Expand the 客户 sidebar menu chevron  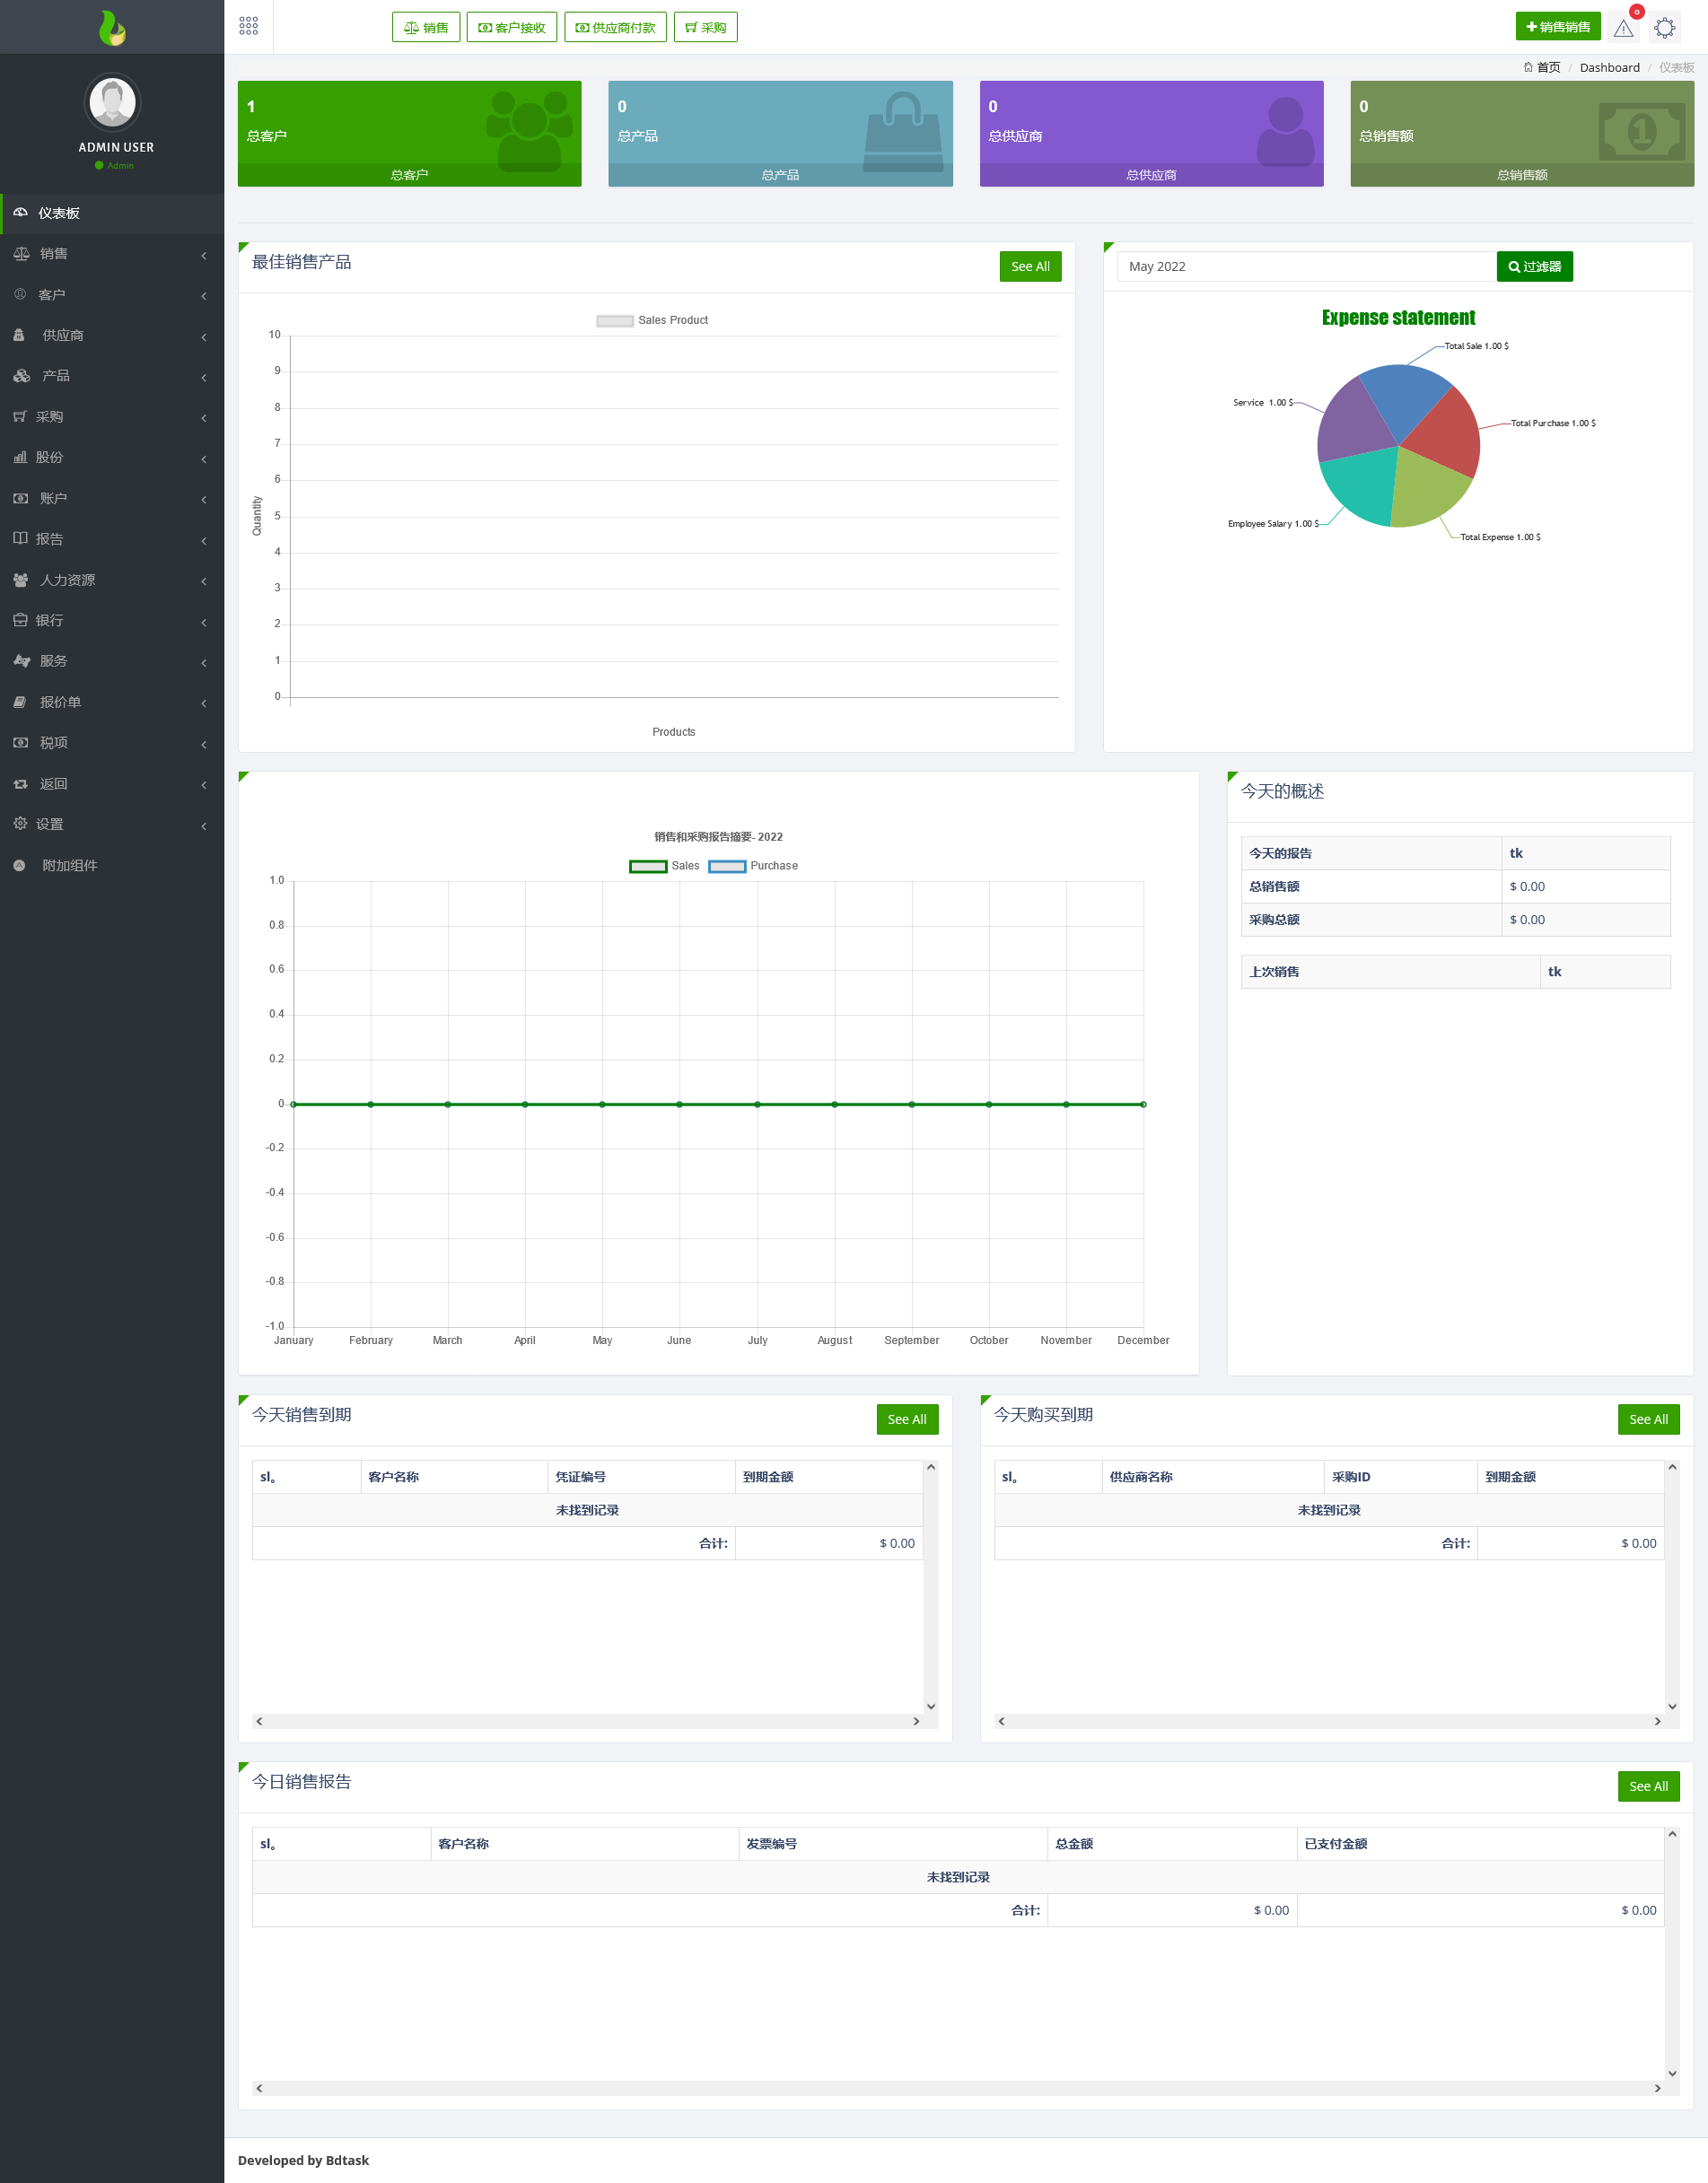pos(204,296)
